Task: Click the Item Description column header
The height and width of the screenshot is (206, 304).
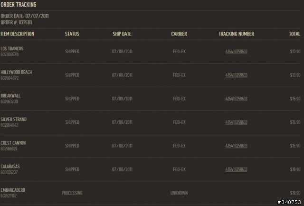Action: pyautogui.click(x=17, y=34)
